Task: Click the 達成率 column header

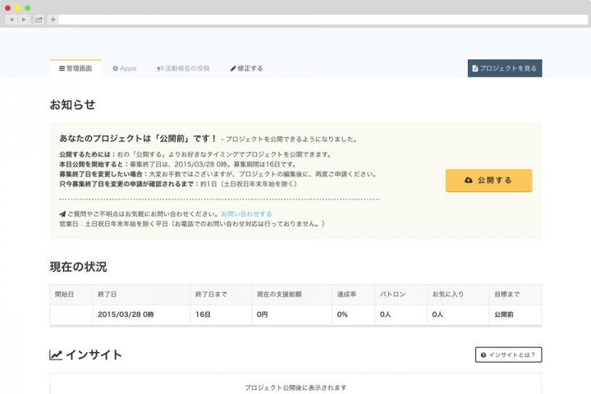Action: pos(353,295)
